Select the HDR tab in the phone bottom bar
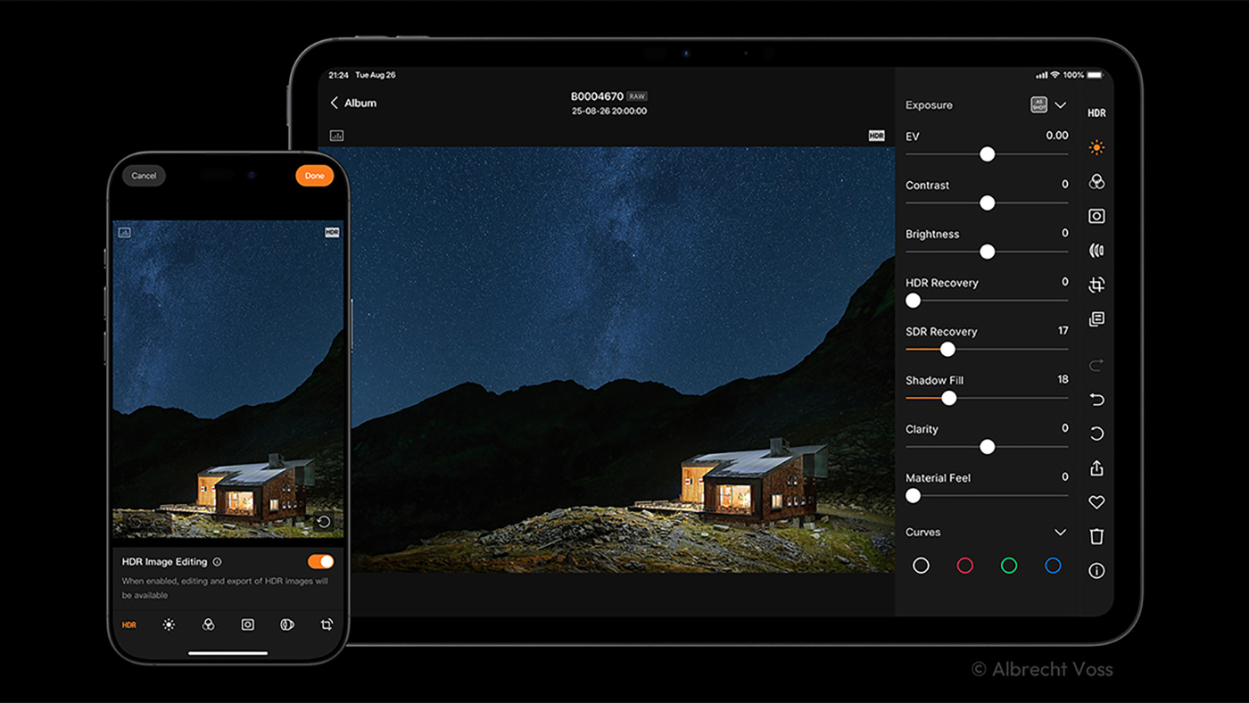 (x=129, y=625)
